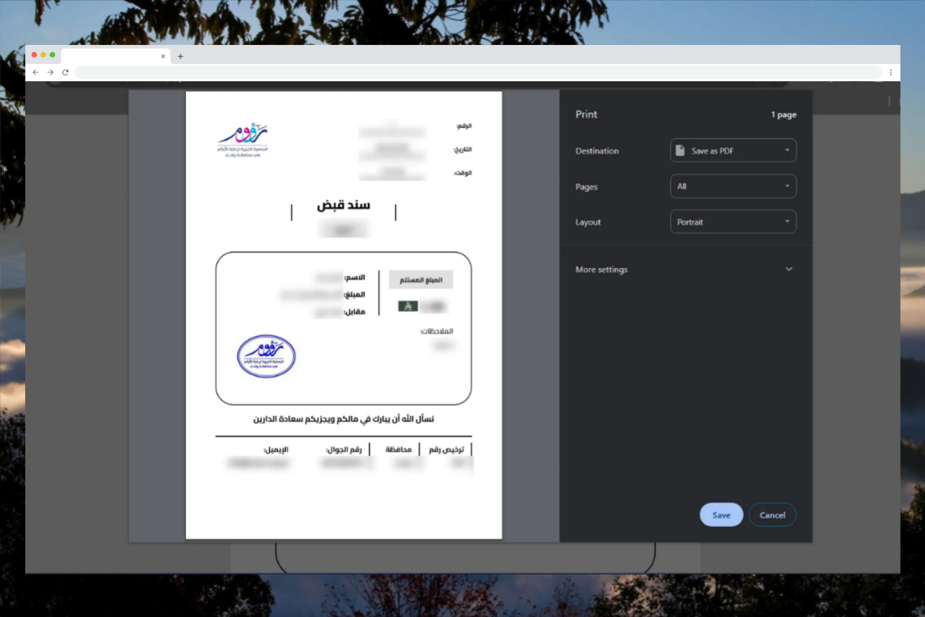Go back with the browser back arrow
The width and height of the screenshot is (925, 617).
coord(35,72)
